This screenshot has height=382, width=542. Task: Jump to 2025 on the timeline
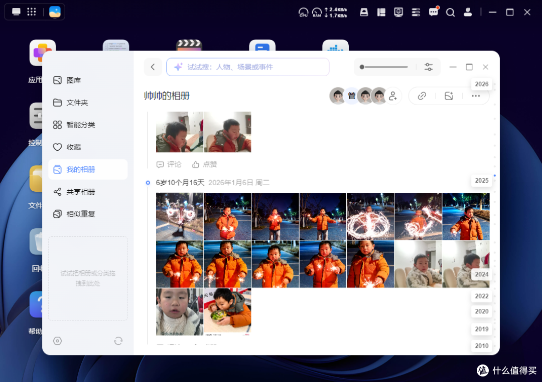coord(481,181)
